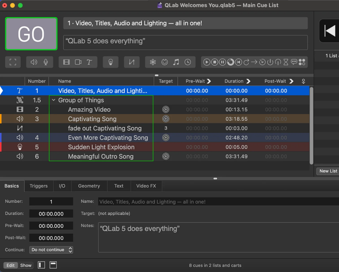Toggle the sidebar panel icon in footer
The width and height of the screenshot is (339, 272).
(x=41, y=265)
